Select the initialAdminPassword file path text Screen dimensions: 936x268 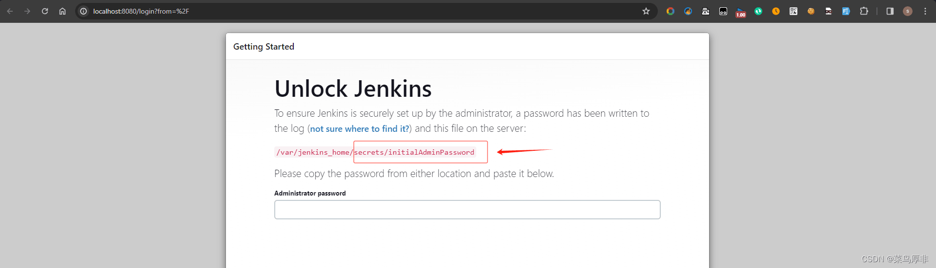(x=375, y=152)
